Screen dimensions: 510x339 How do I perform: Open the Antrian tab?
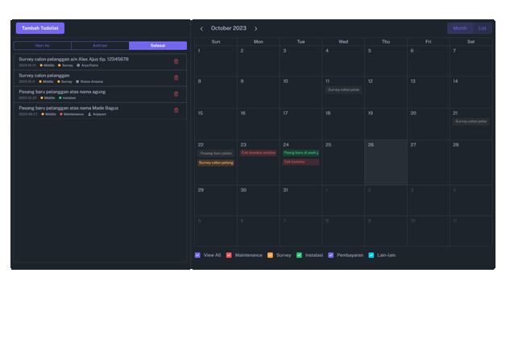(x=100, y=46)
